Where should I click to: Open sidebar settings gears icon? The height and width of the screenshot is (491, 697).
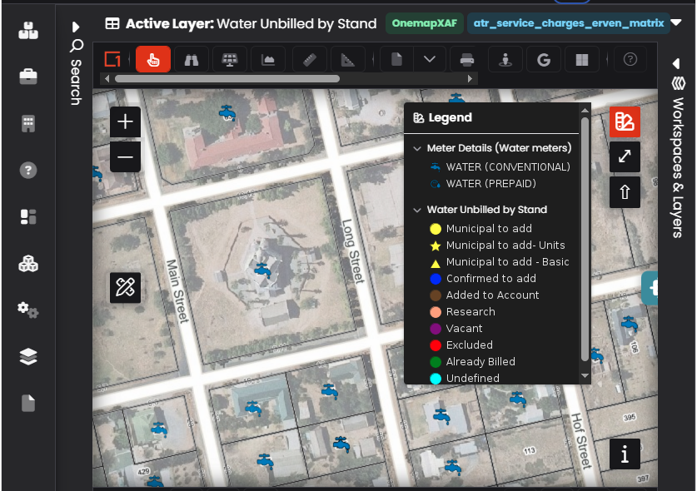pyautogui.click(x=28, y=310)
